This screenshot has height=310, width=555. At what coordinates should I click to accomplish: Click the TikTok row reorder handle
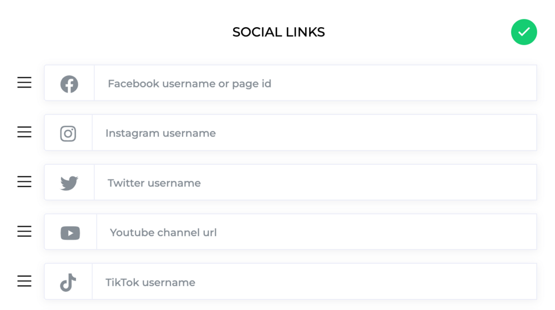(x=24, y=281)
